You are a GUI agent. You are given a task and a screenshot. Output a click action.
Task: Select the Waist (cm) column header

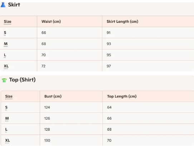[51, 21]
